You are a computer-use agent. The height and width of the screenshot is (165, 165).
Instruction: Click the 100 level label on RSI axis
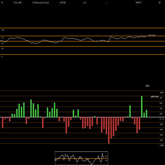click(x=3, y=30)
